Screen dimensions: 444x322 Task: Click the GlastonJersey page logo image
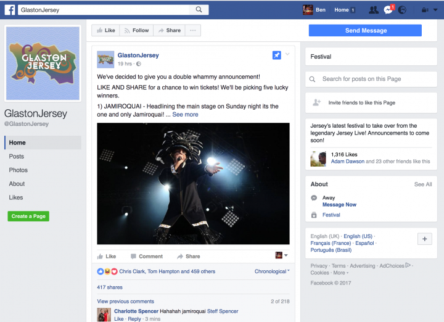coord(43,63)
